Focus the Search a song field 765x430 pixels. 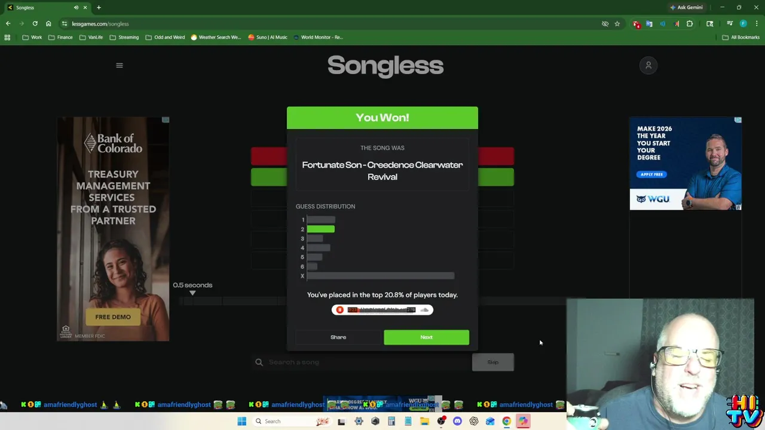[x=360, y=362]
